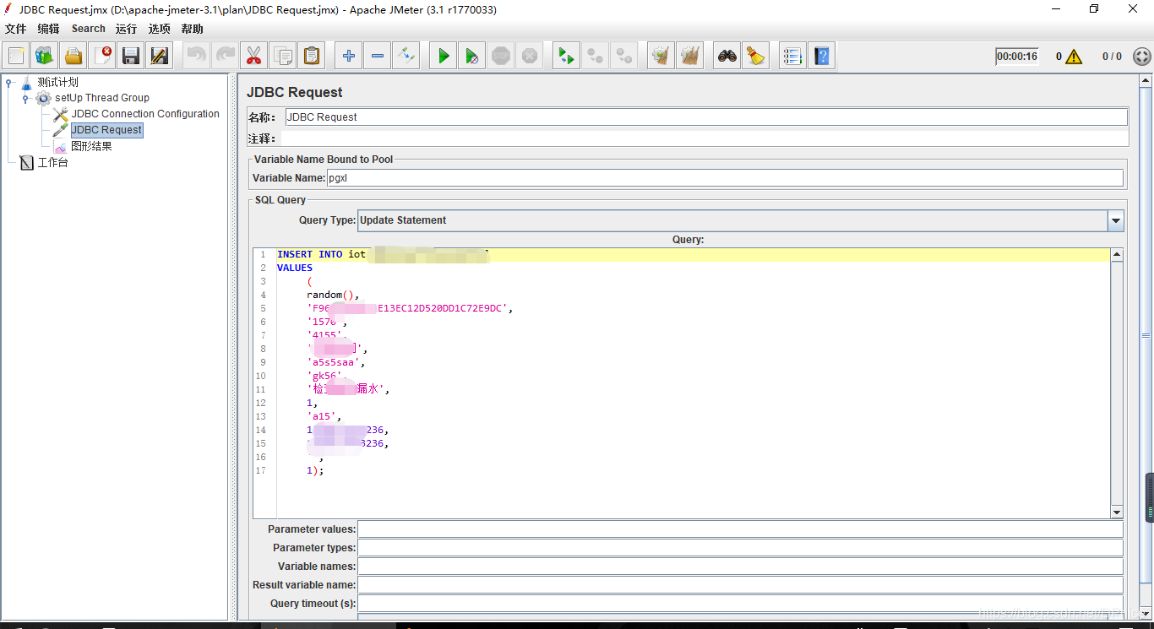Click the Toggle enable/disable icon
This screenshot has width=1154, height=629.
coord(406,57)
